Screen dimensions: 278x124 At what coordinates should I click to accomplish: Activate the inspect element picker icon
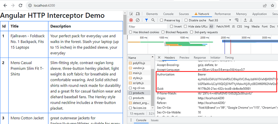pyautogui.click(x=131, y=14)
